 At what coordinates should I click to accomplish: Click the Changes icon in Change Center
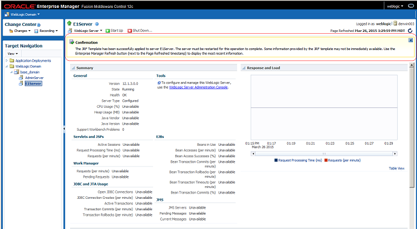tap(11, 31)
